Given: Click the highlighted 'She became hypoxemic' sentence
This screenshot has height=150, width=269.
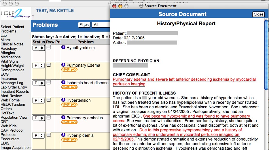Looking at the screenshot, I should (x=181, y=118).
